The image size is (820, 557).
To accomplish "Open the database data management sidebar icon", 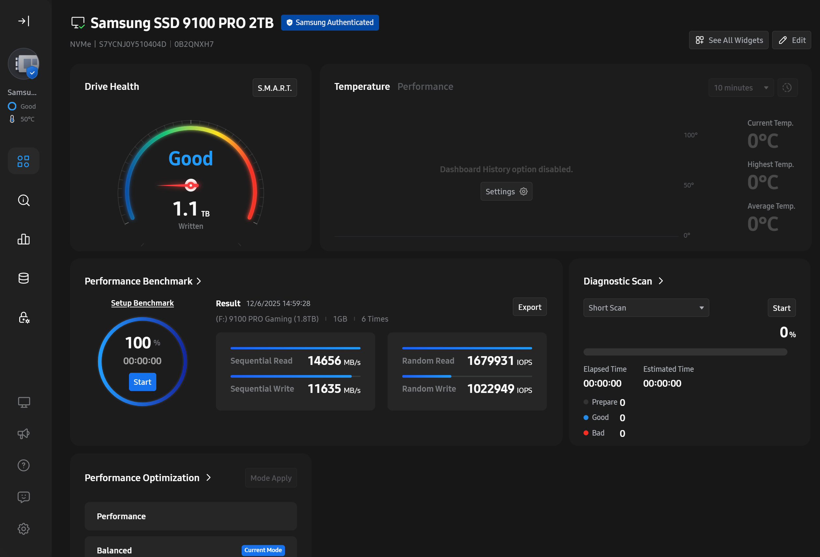I will [x=24, y=278].
